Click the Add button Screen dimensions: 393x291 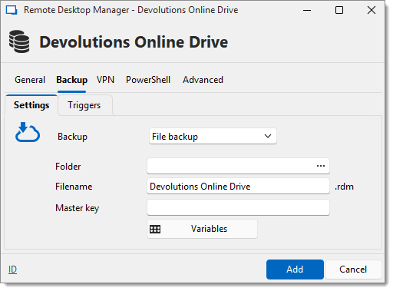tap(295, 270)
